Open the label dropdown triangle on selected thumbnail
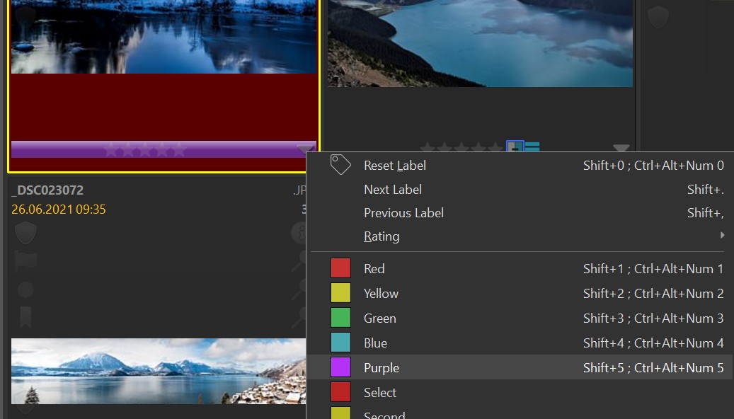Screen dimensions: 734x419 pyautogui.click(x=305, y=149)
